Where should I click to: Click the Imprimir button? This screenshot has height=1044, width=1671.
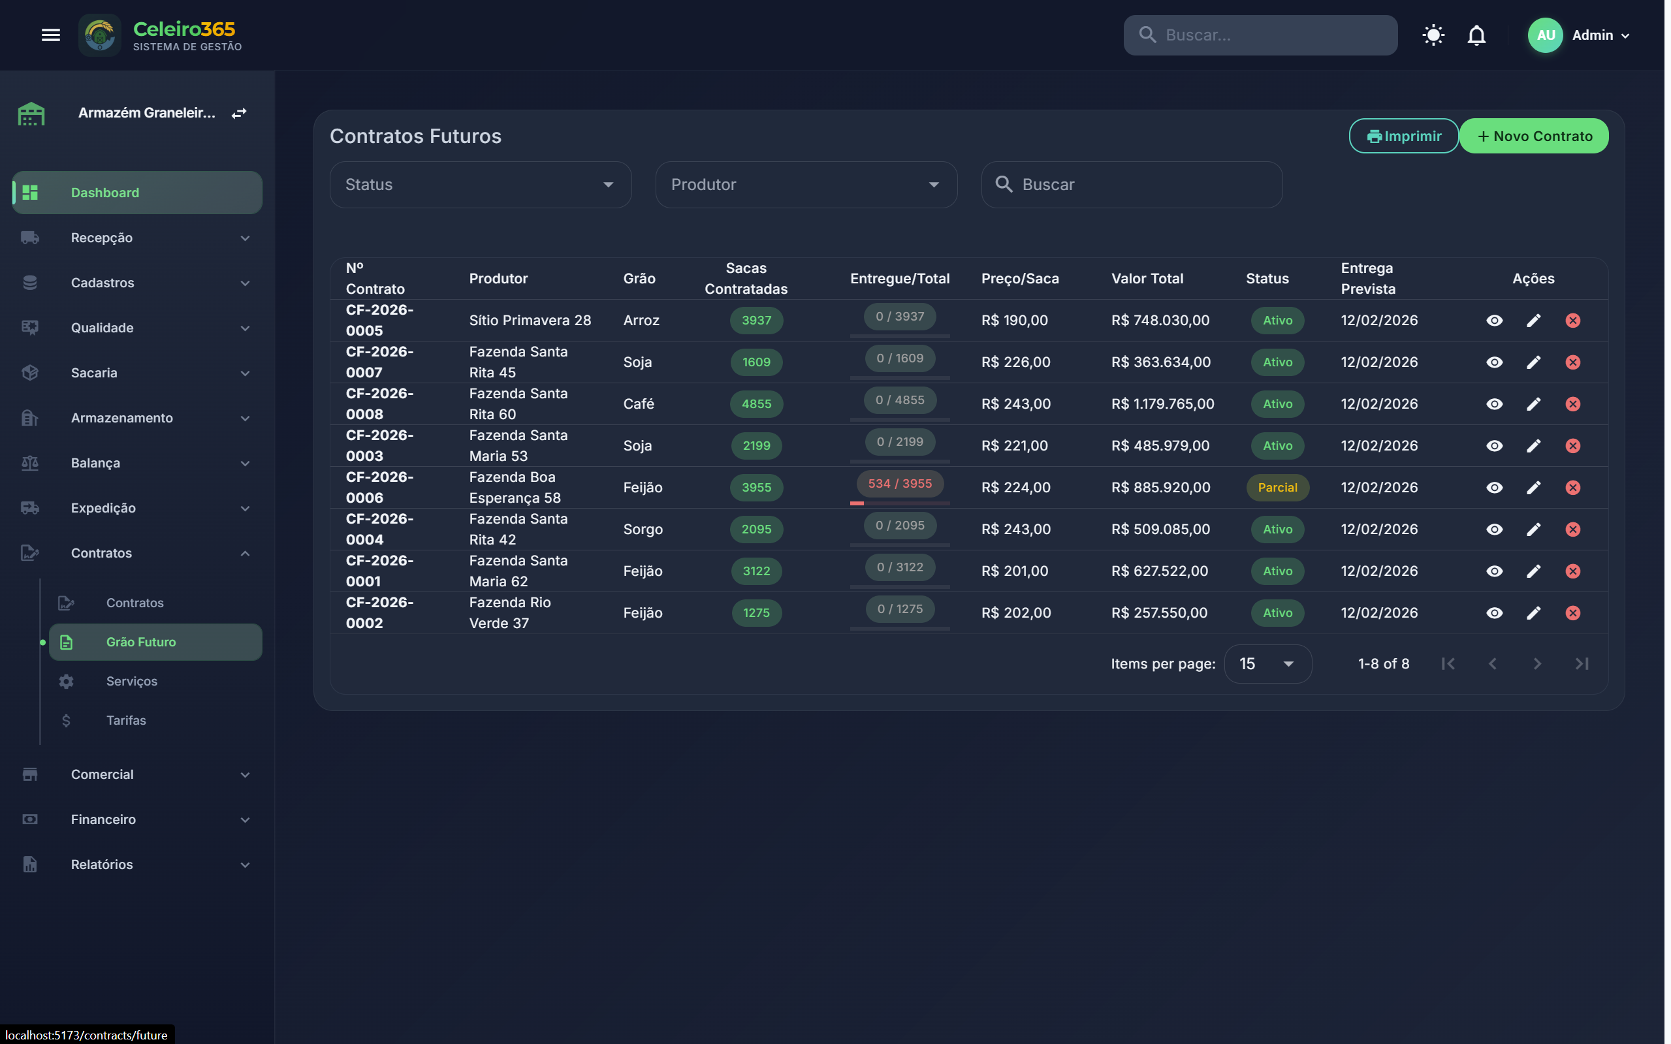tap(1403, 136)
